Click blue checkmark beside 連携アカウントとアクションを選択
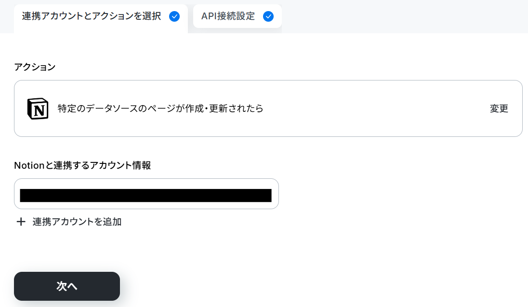This screenshot has width=528, height=307. [x=174, y=16]
